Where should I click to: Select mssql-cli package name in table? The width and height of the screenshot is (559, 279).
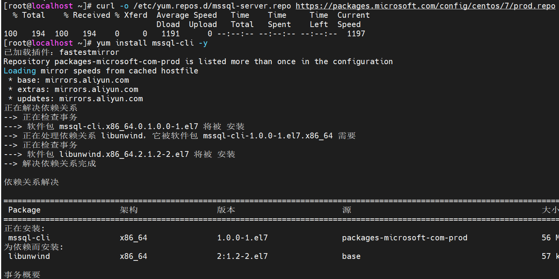click(29, 238)
